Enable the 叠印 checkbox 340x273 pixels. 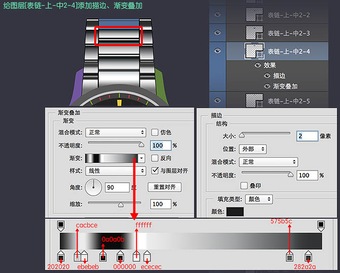[x=244, y=186]
